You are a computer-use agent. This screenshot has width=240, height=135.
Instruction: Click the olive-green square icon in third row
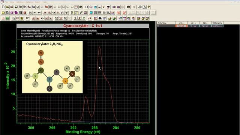pyautogui.click(x=22, y=18)
